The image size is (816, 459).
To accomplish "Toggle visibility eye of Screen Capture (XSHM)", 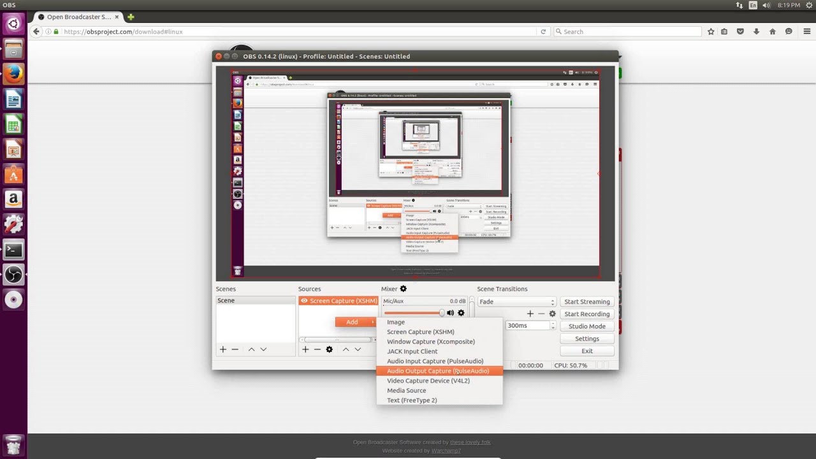I will 304,301.
